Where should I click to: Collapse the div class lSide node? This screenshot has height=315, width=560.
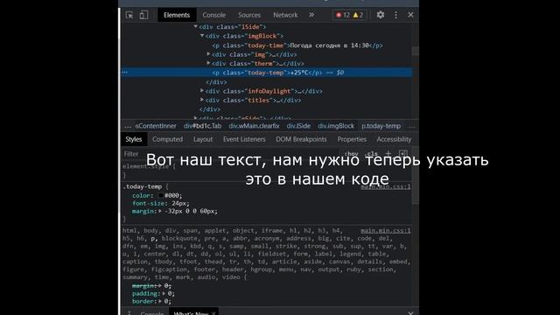click(195, 26)
